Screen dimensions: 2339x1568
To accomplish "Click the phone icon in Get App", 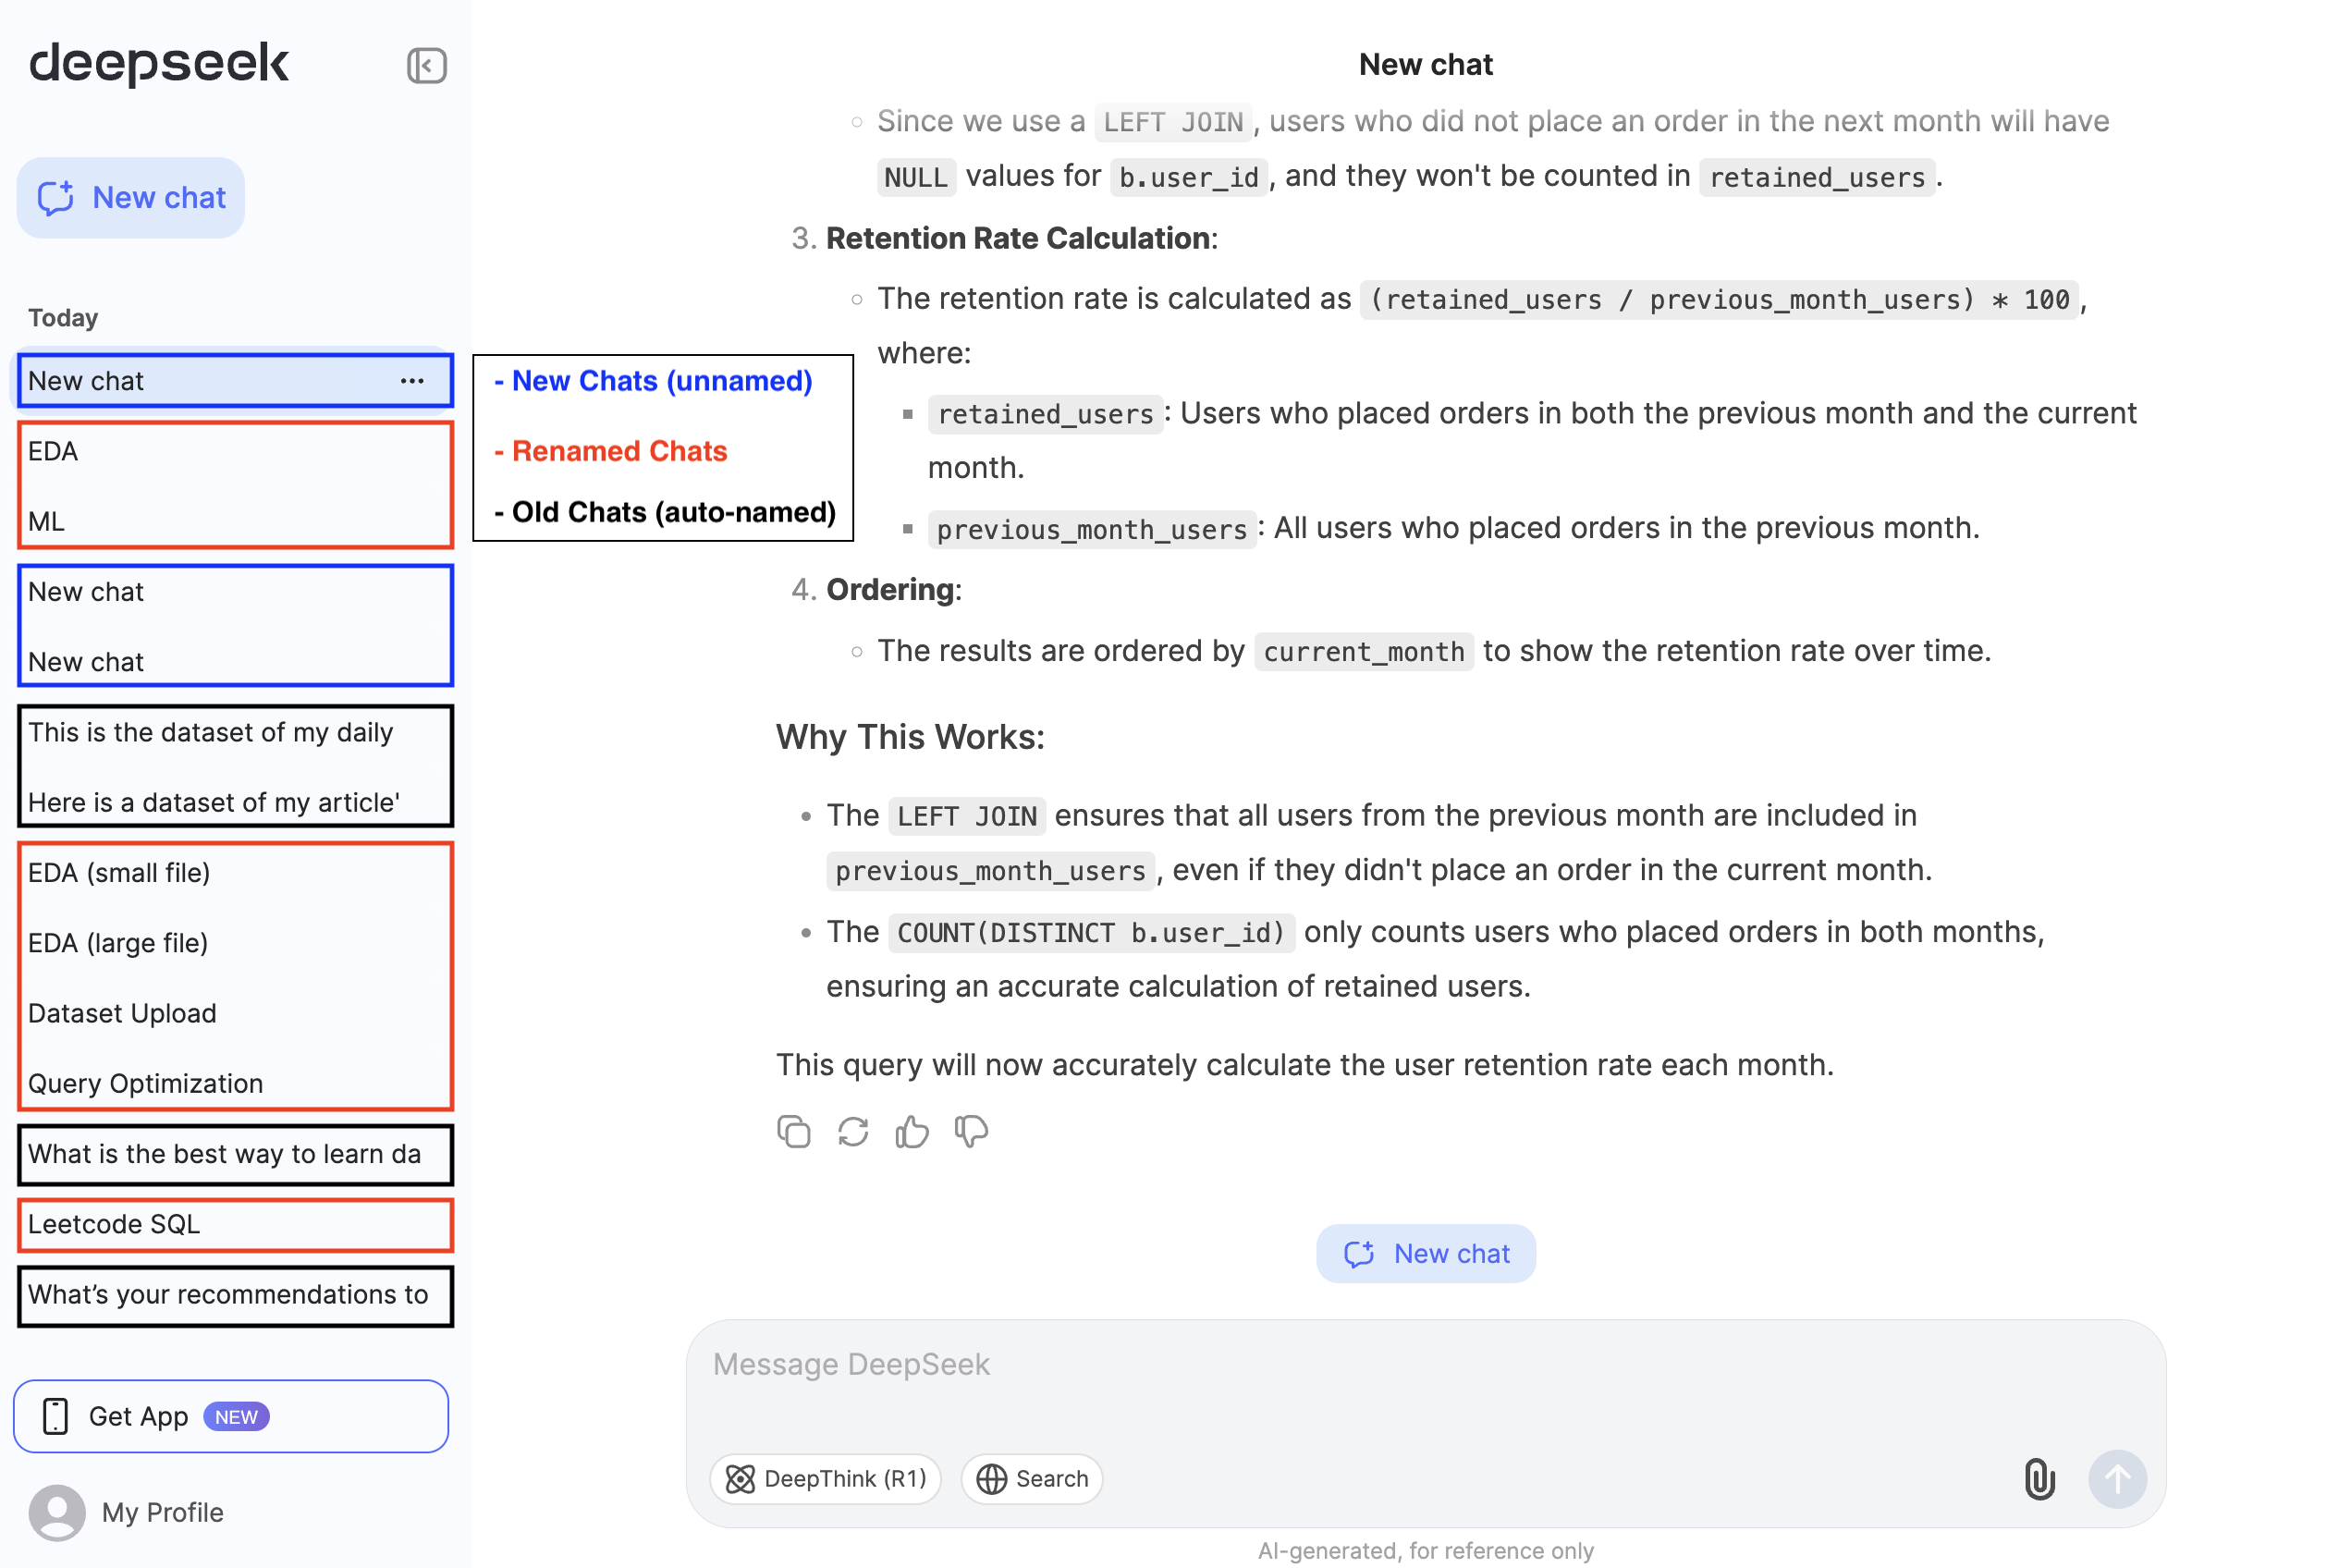I will (x=56, y=1416).
